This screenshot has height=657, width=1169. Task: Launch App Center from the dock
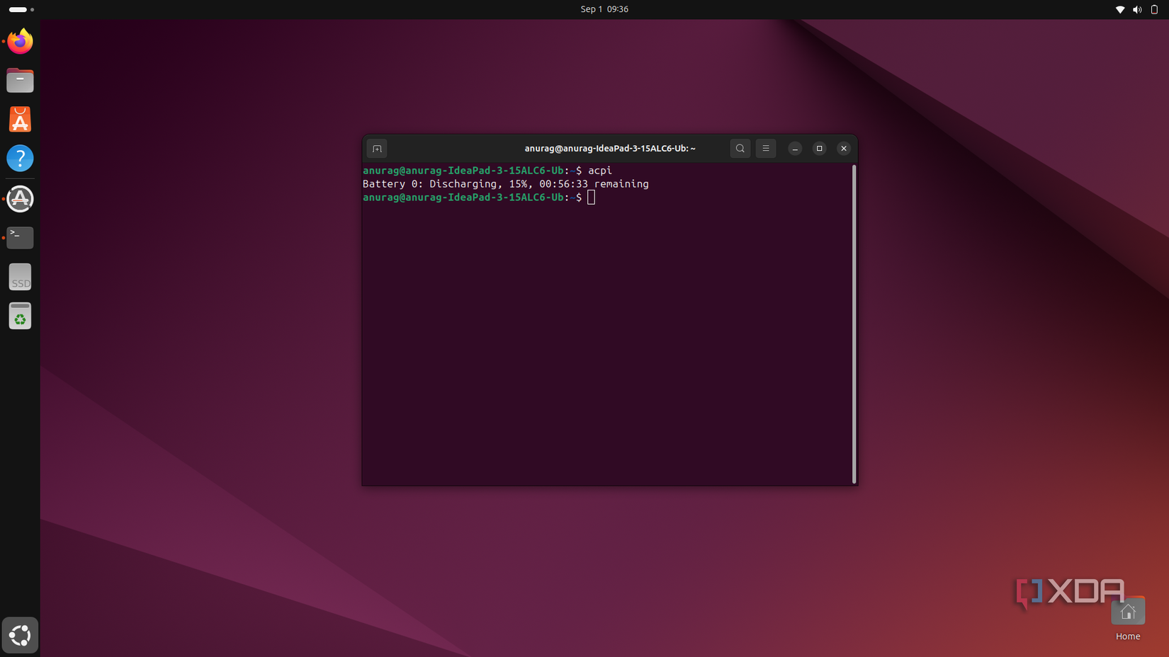pyautogui.click(x=20, y=119)
